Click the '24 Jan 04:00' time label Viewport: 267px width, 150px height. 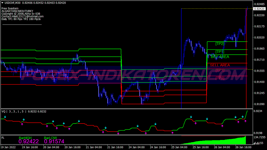(x=137, y=147)
